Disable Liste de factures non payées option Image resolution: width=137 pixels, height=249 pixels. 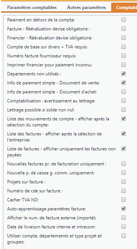124,148
